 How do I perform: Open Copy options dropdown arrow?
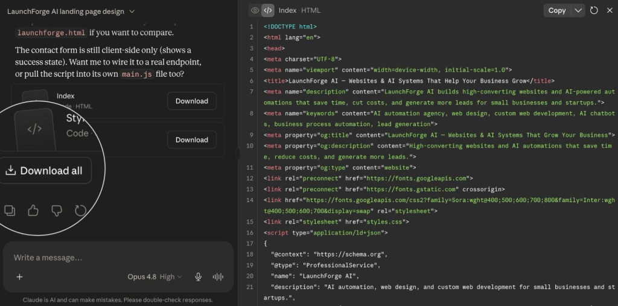point(578,11)
